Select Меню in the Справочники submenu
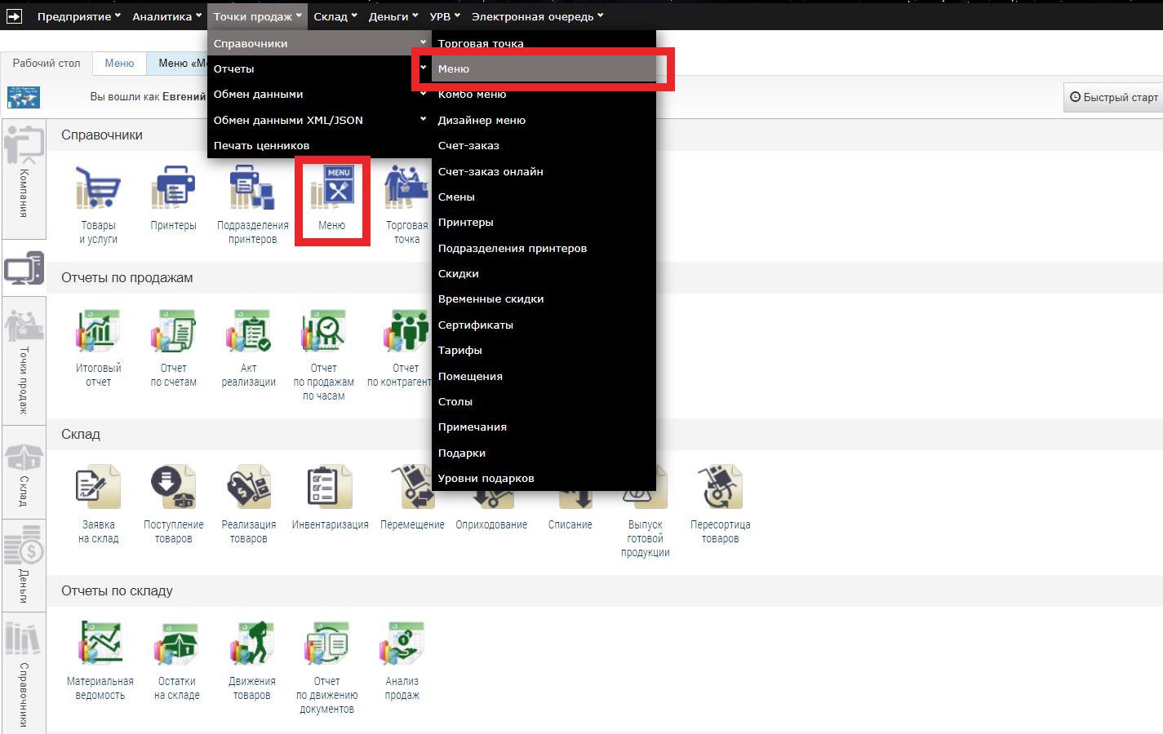The height and width of the screenshot is (734, 1163). (x=543, y=69)
